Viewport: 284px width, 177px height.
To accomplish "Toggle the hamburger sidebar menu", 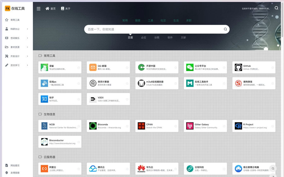I will pyautogui.click(x=38, y=8).
